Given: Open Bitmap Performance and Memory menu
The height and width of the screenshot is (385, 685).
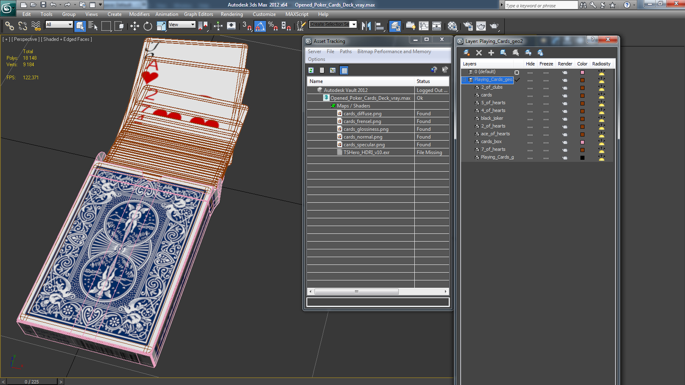Looking at the screenshot, I should 394,51.
